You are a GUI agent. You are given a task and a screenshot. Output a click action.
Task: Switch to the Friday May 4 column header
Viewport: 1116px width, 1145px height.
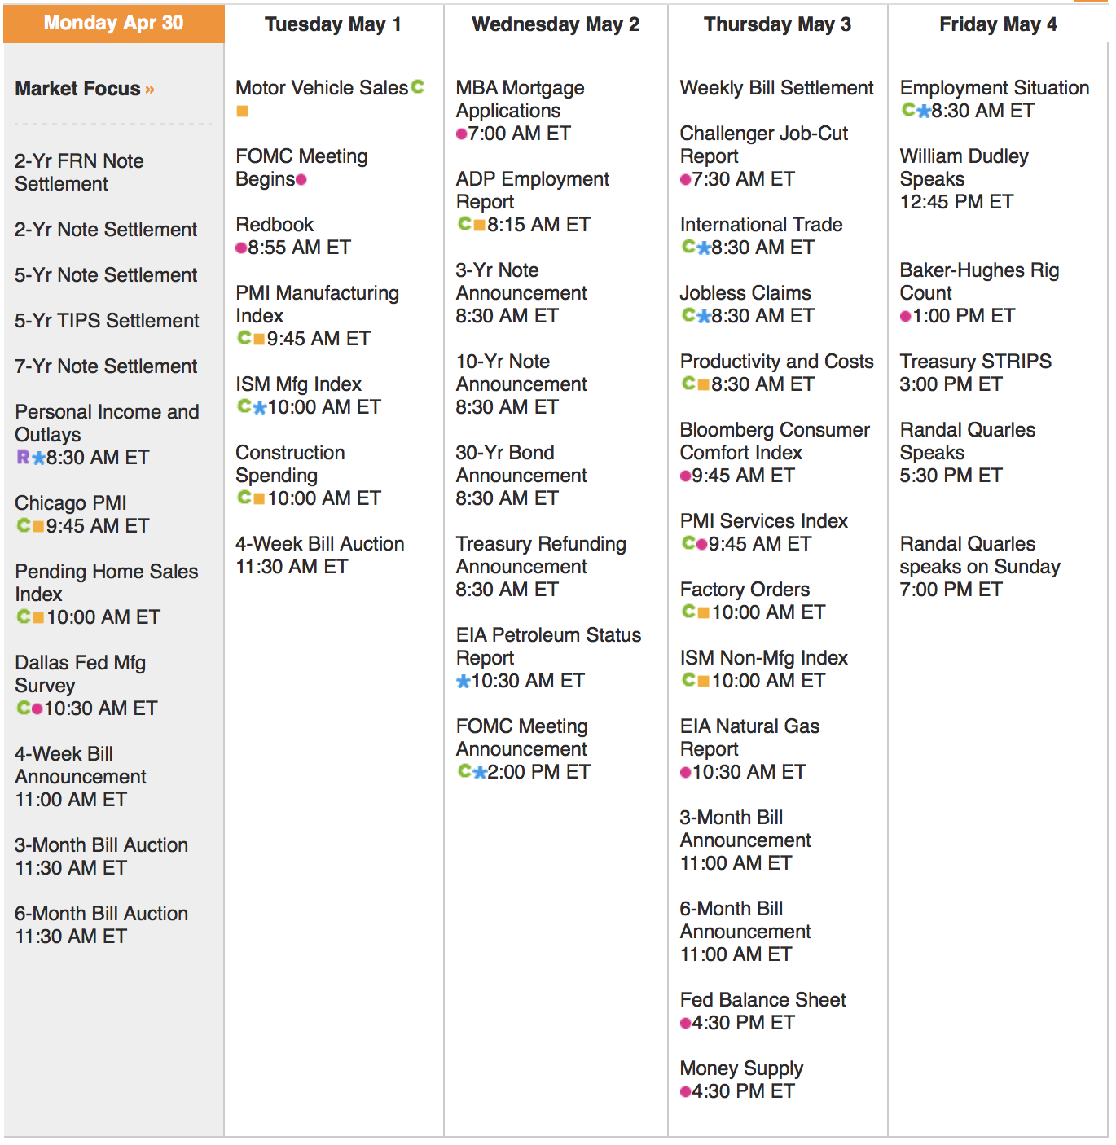(998, 24)
